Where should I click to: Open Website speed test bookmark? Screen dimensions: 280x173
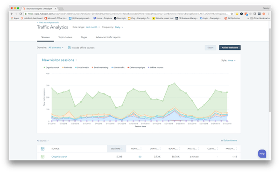click(x=163, y=18)
